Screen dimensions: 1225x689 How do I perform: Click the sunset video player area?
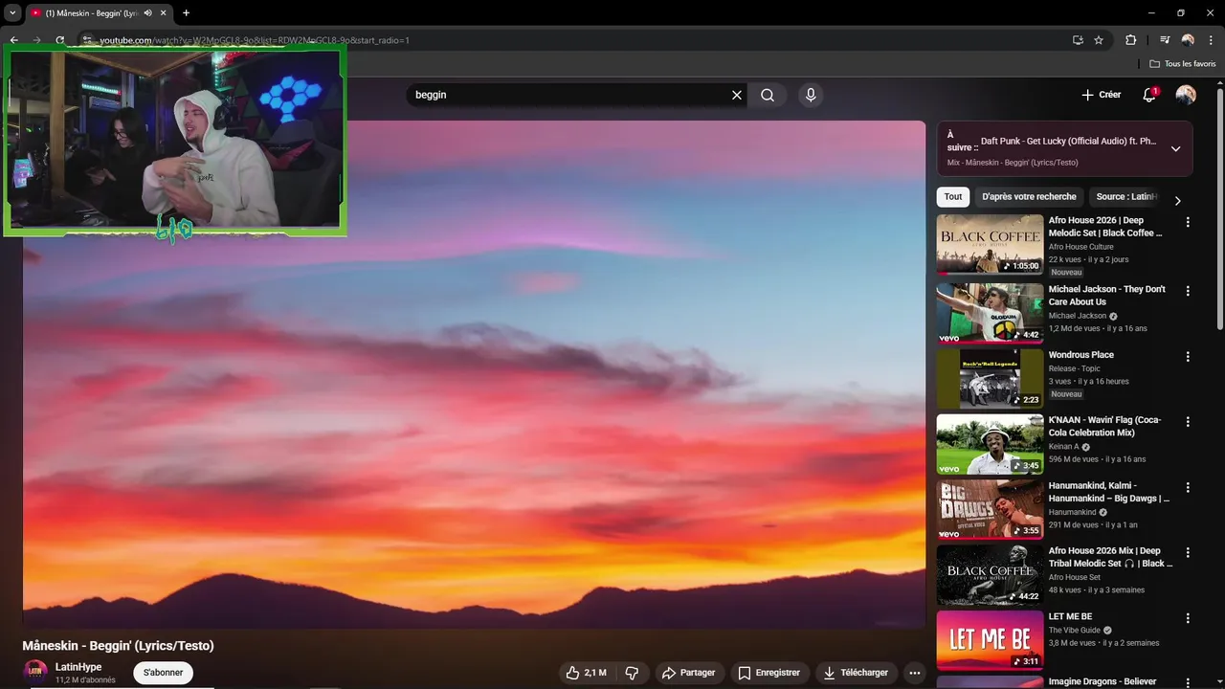(475, 374)
